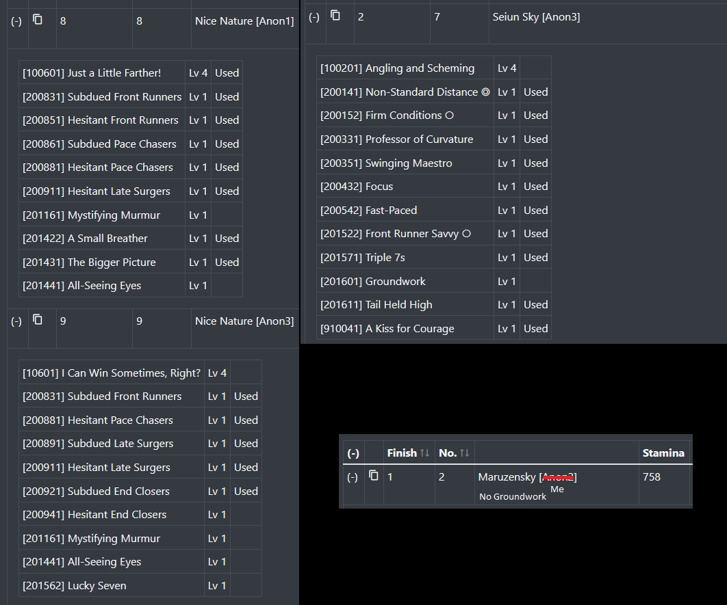Viewport: 727px width, 605px height.
Task: Select 'The Bigger Picture' skill row
Action: 131,262
